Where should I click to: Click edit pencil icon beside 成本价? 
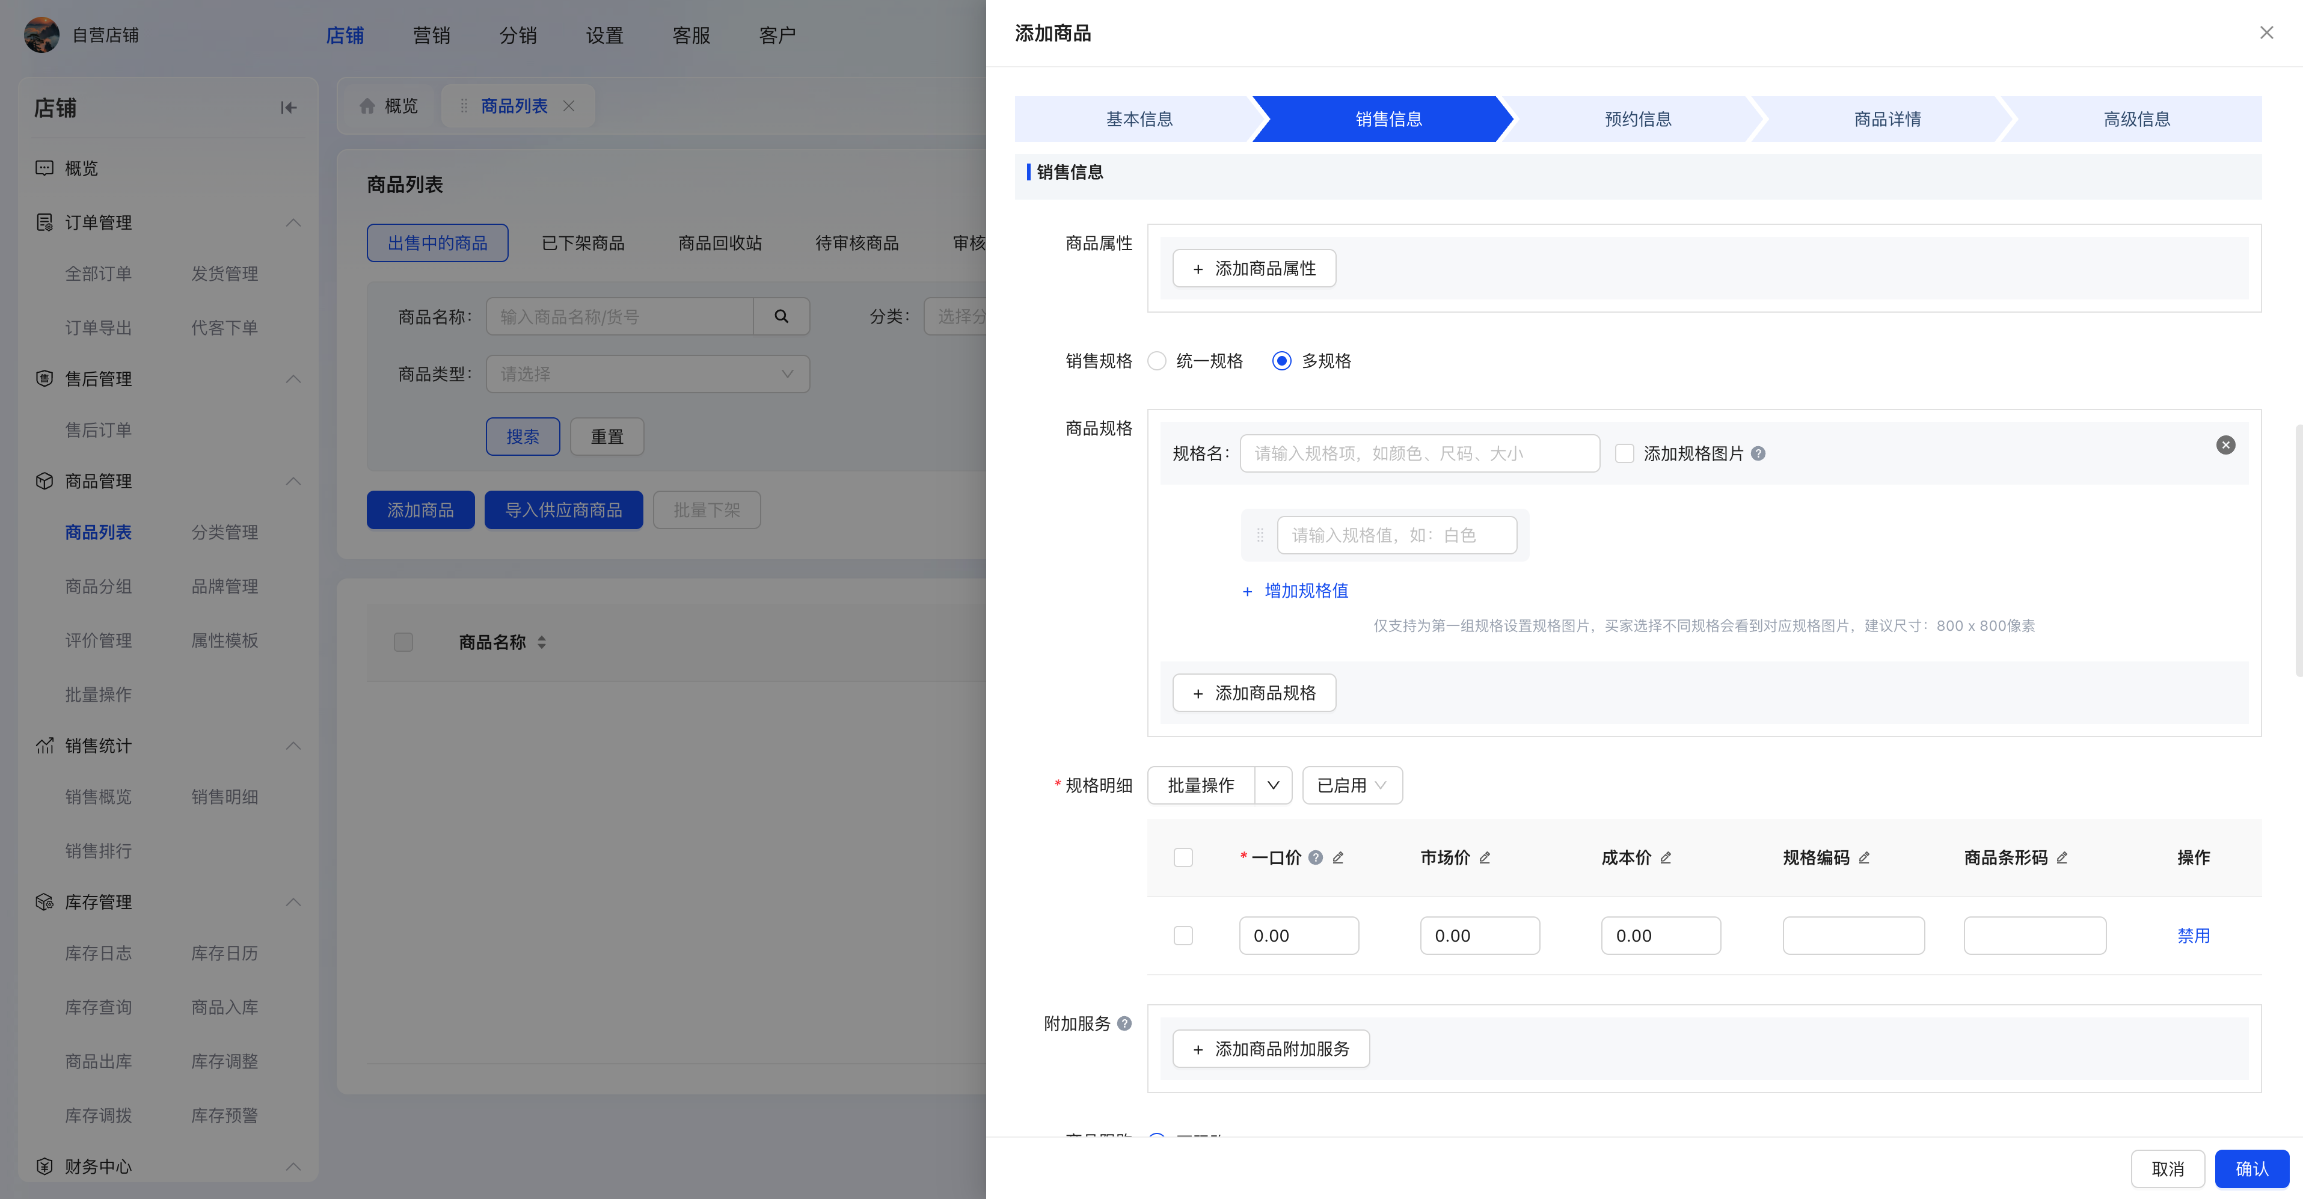1666,857
